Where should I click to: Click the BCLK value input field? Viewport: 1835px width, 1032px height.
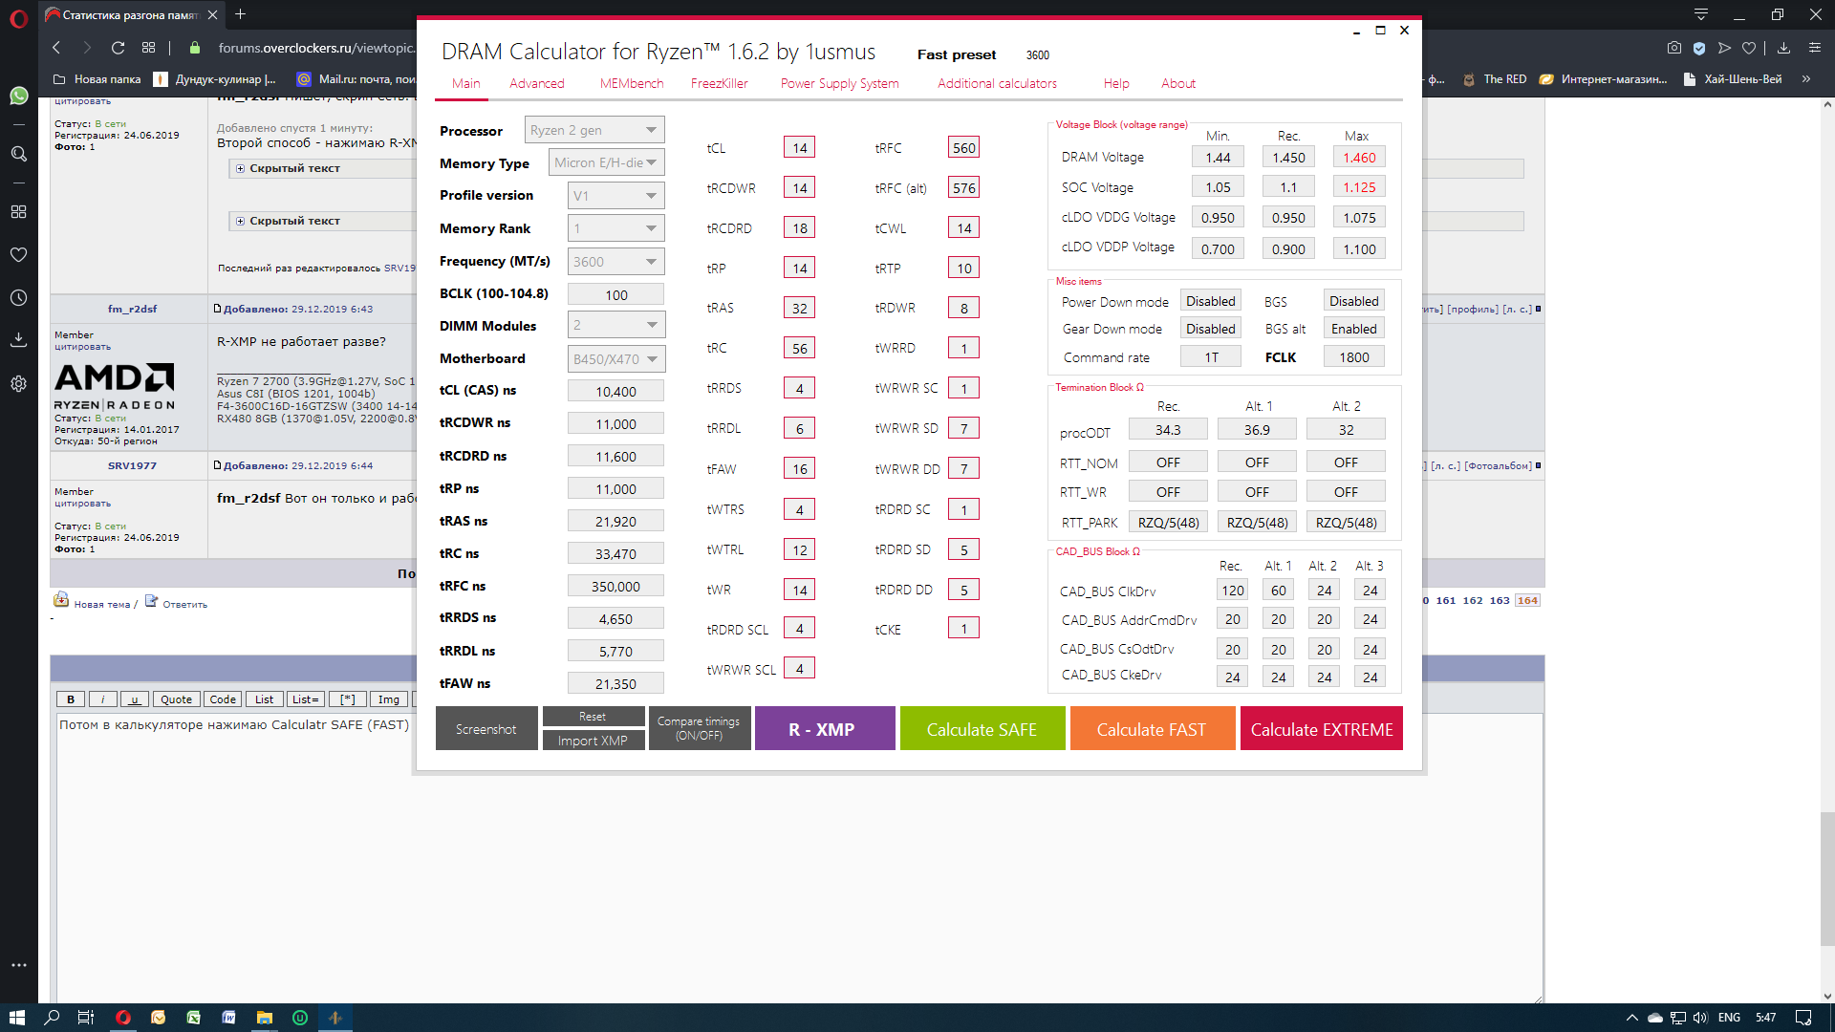615,294
